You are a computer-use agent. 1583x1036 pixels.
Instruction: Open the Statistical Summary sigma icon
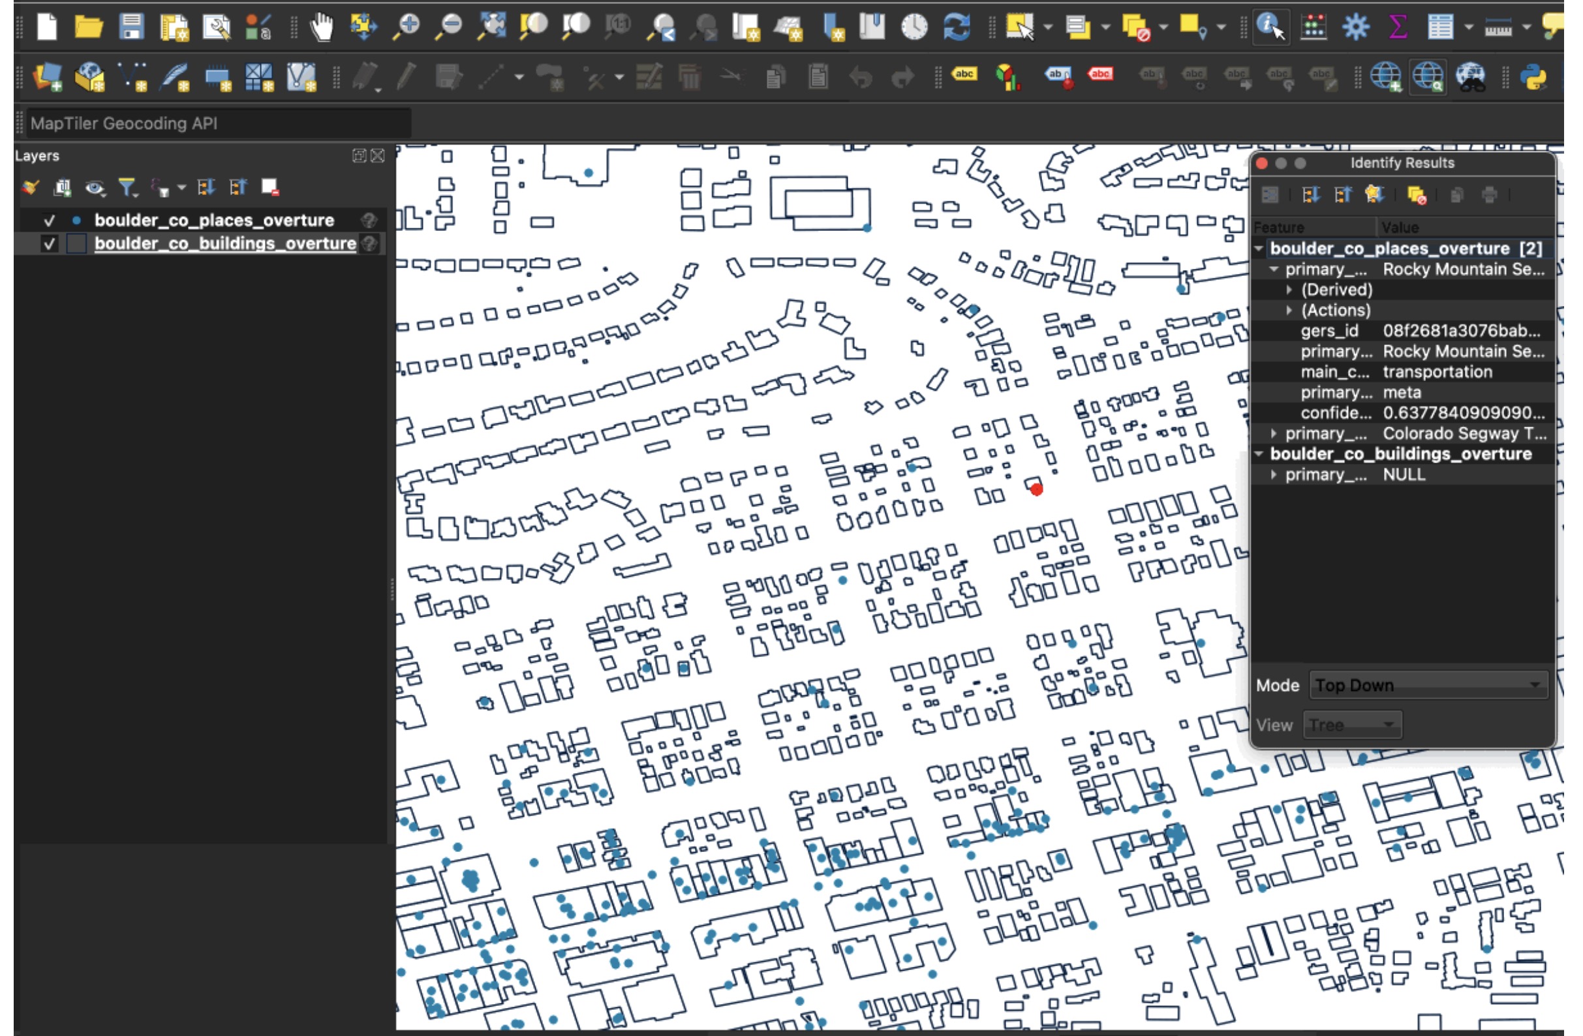[1397, 27]
